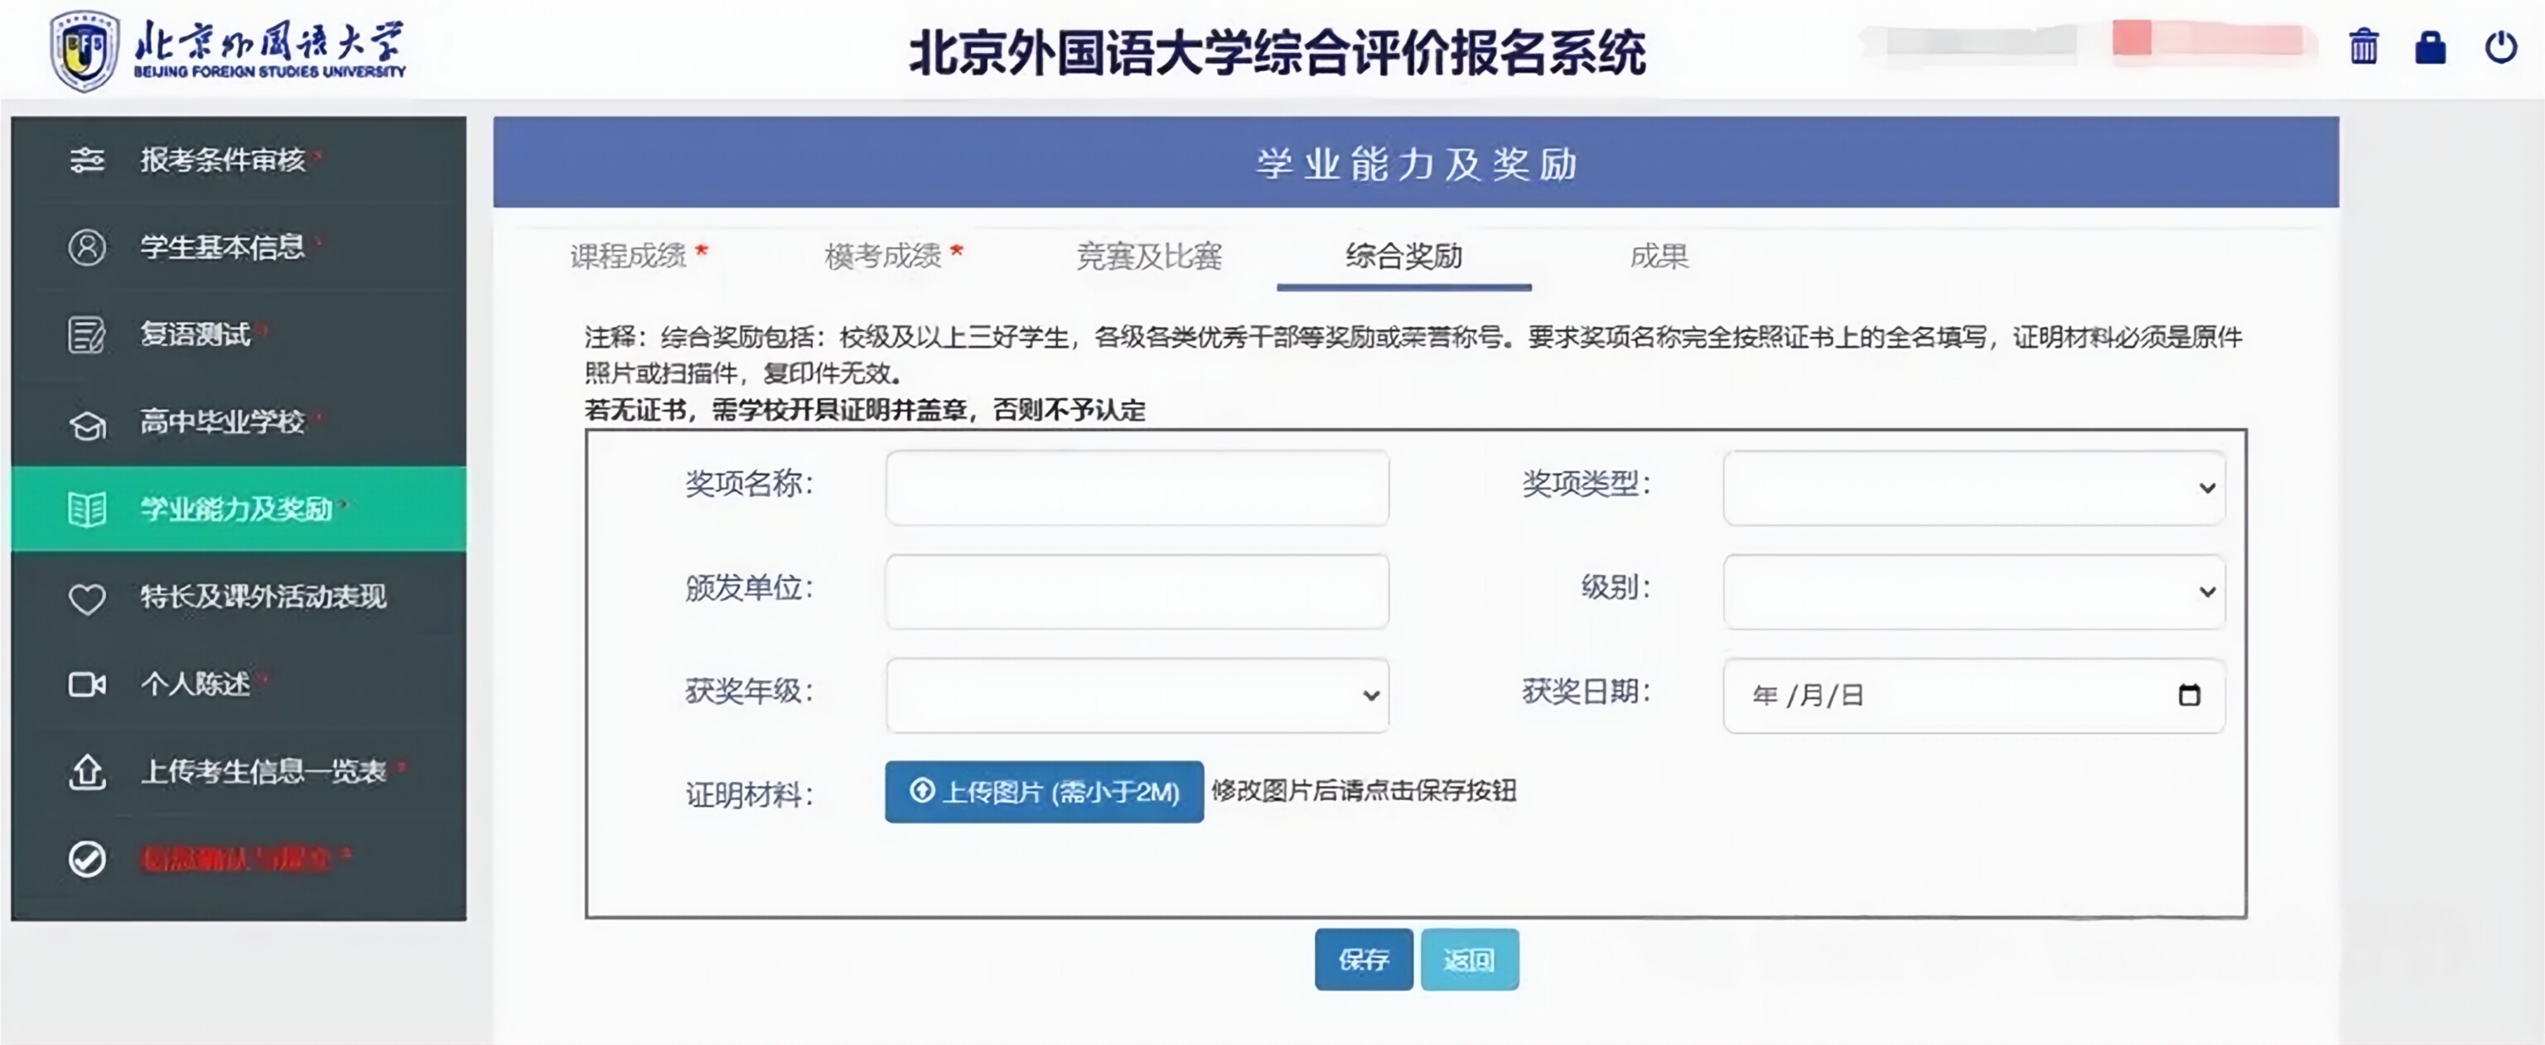Click the 奖项名称 input field
The width and height of the screenshot is (2545, 1045).
(1137, 488)
